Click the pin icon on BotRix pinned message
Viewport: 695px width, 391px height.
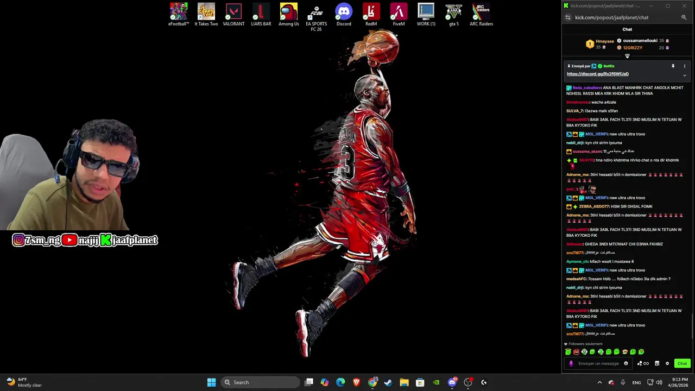pyautogui.click(x=673, y=66)
